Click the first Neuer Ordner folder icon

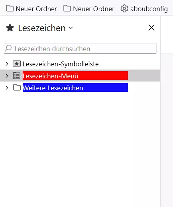(10, 8)
